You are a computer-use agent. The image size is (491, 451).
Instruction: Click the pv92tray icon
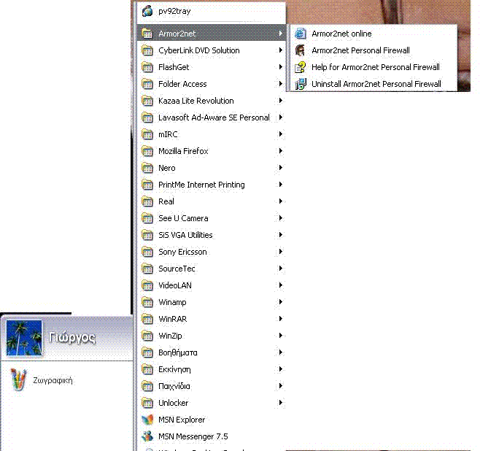point(147,11)
